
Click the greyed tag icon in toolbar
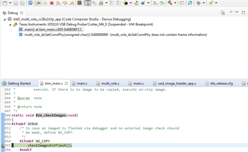point(182,3)
